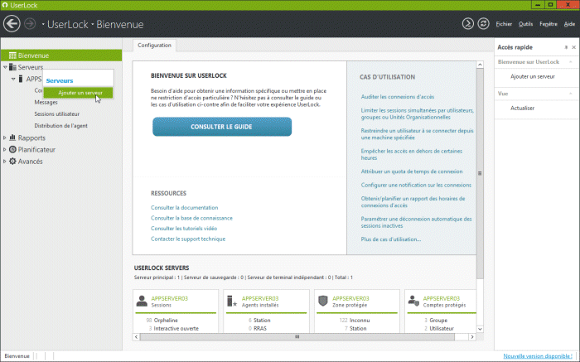Click the Comptes protégés users icon
This screenshot has width=580, height=362.
pos(413,301)
